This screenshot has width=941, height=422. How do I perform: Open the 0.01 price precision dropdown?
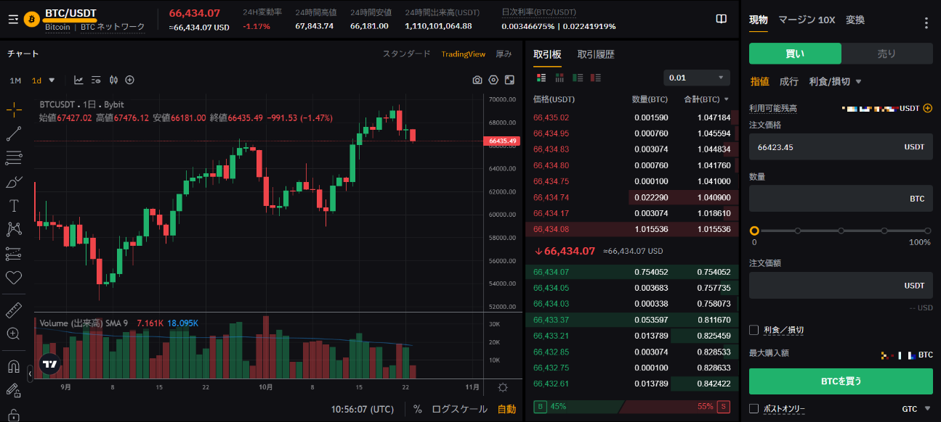coord(696,78)
